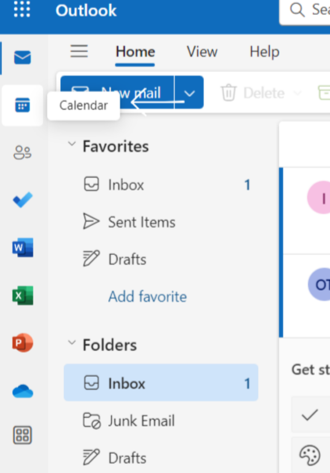The width and height of the screenshot is (330, 473).
Task: Launch the To Do checkmark app
Action: 23,200
